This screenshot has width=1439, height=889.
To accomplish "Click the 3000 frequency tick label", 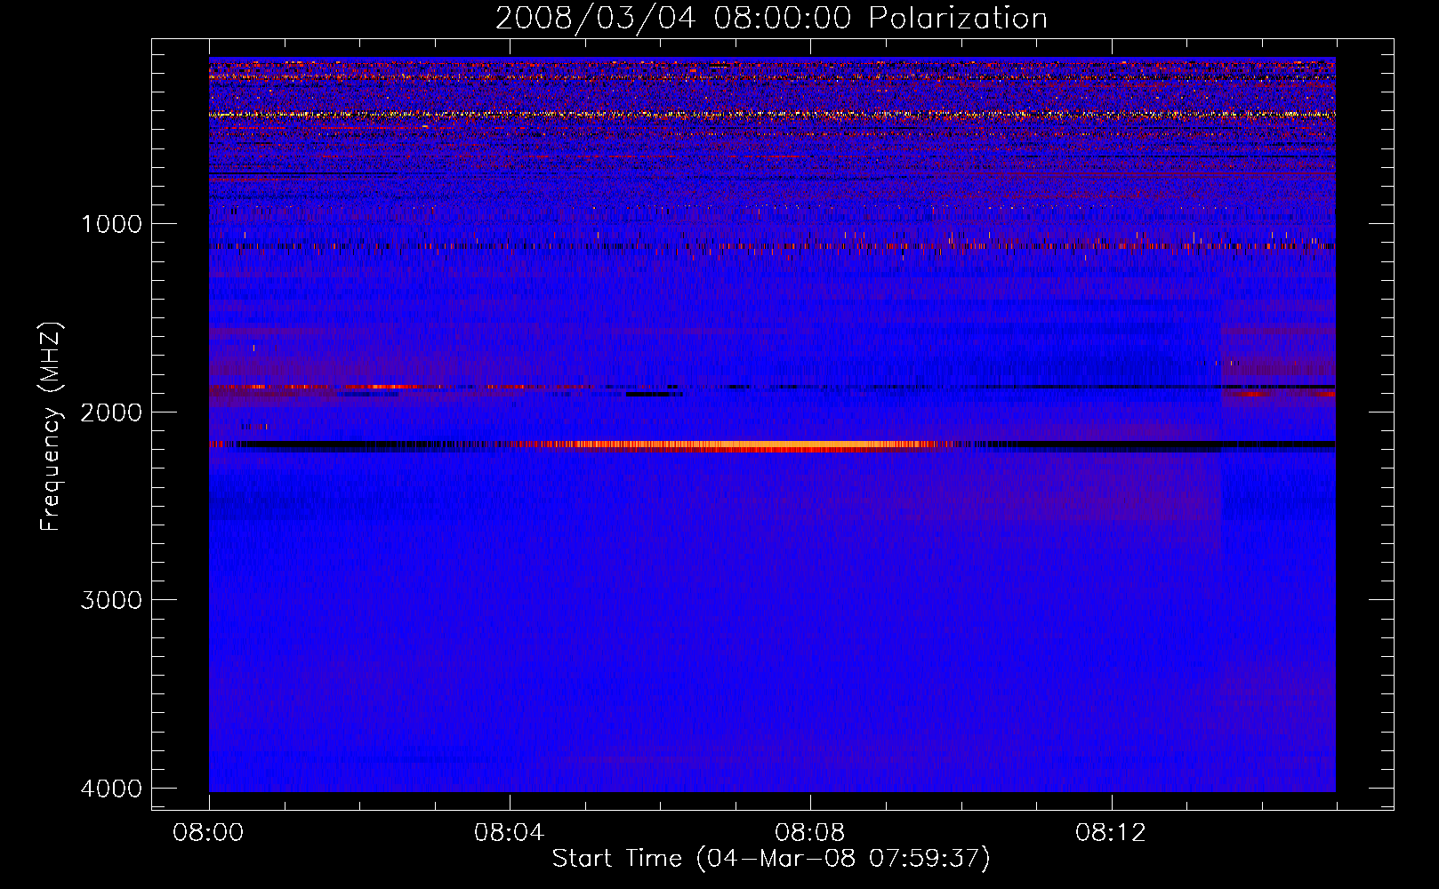I will (x=111, y=600).
